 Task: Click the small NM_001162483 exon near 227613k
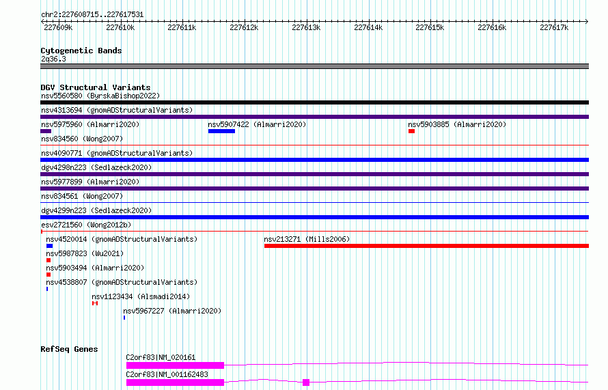[x=306, y=382]
